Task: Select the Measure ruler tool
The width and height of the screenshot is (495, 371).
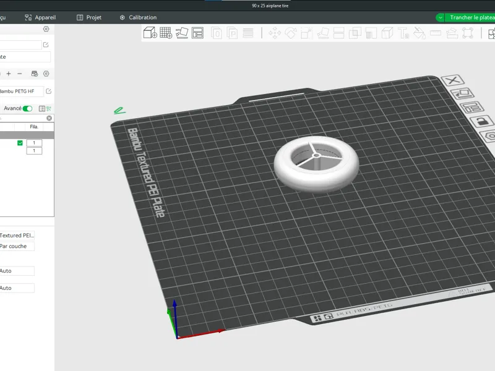Action: (x=436, y=33)
